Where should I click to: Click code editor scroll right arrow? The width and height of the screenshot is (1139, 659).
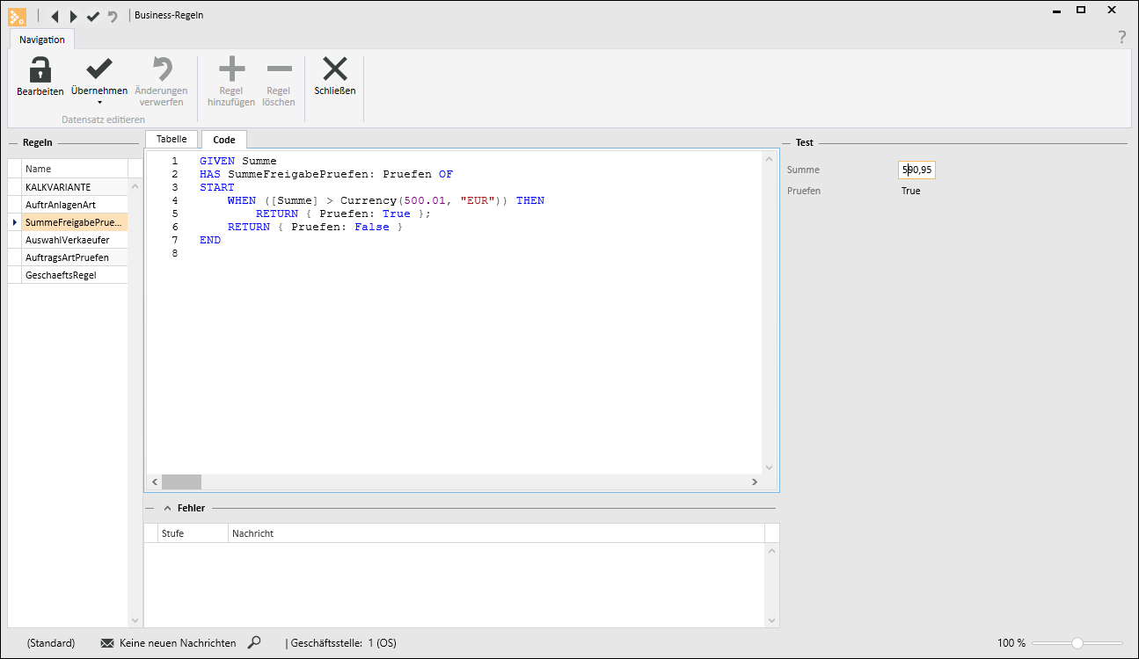754,482
